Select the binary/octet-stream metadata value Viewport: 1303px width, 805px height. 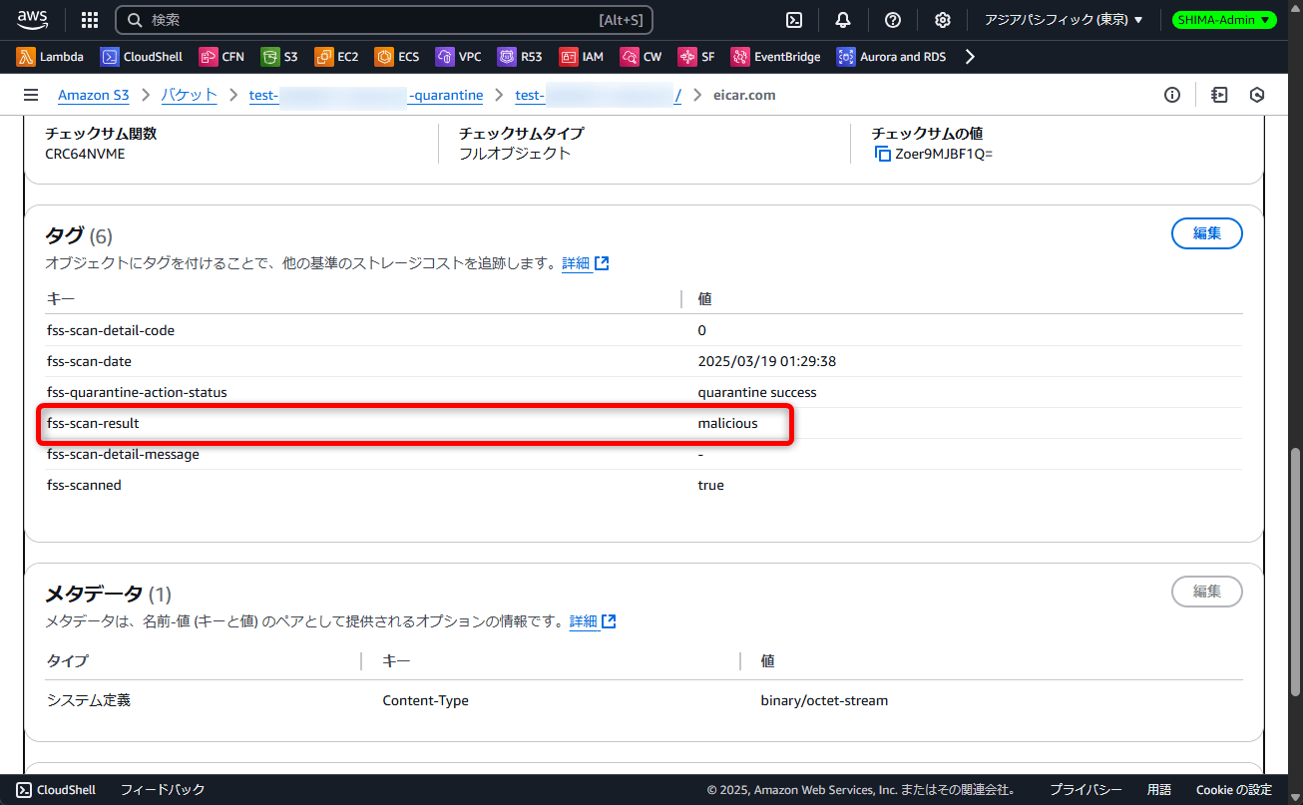click(824, 700)
